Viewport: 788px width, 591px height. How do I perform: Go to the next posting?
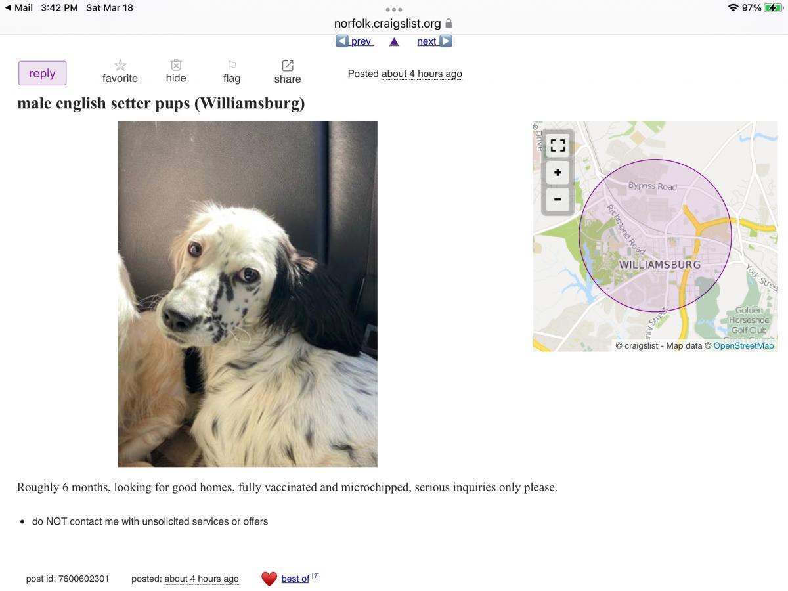[434, 41]
